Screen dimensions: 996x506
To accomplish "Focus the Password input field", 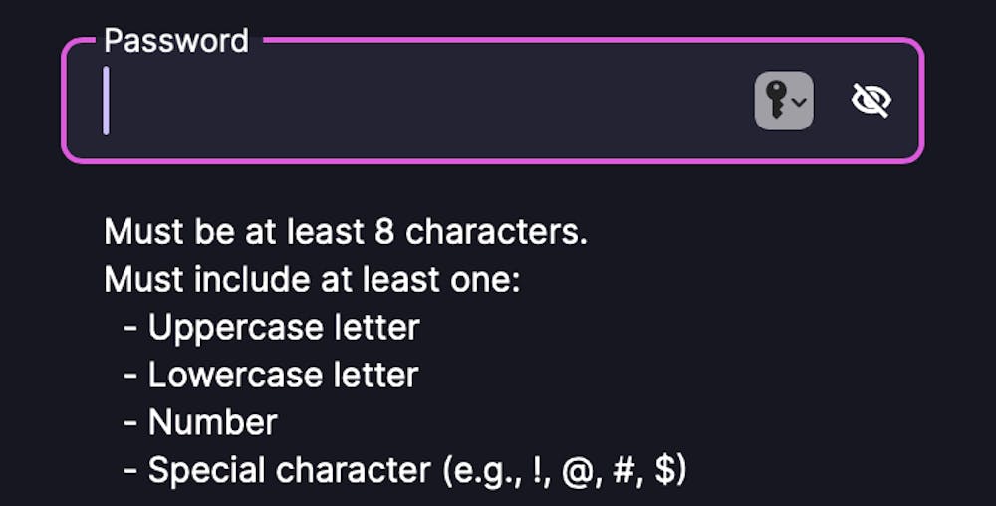I will (x=492, y=101).
